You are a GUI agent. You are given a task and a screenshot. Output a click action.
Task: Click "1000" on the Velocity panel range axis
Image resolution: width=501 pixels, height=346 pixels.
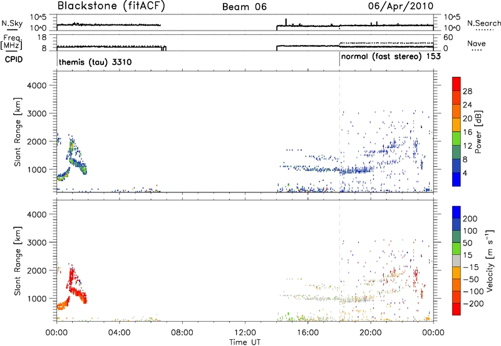click(37, 298)
